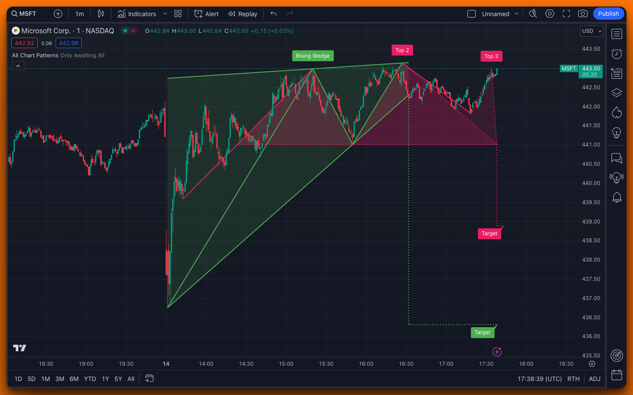Toggle the RTH session setting
Screen dimensions: 633x395
point(573,379)
